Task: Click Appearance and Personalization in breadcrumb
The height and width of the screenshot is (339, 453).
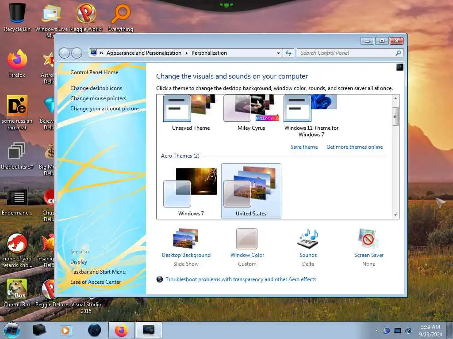Action: 144,53
